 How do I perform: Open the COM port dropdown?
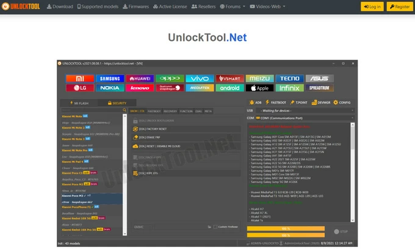pos(352,118)
